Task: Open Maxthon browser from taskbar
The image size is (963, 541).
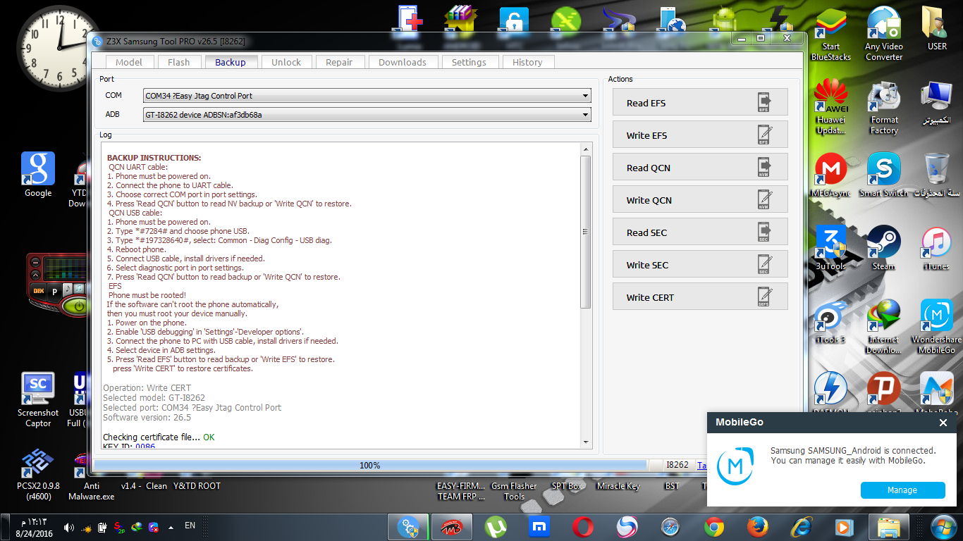Action: (539, 527)
